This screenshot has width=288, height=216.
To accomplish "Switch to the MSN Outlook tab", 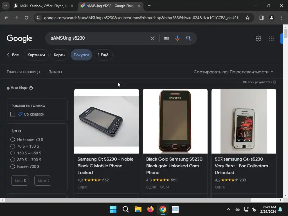I will (43, 6).
